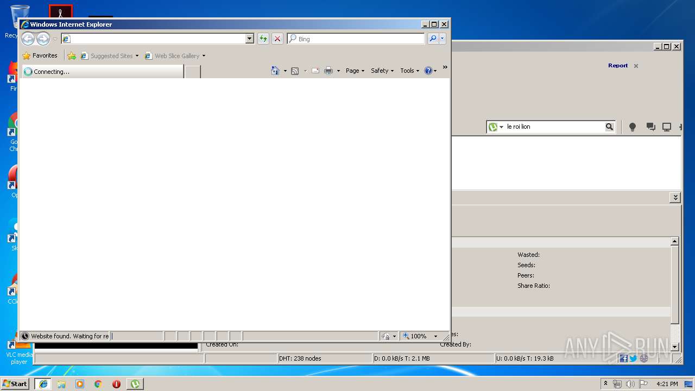Click the uTorrent monitor remote icon
The image size is (695, 391).
pos(667,127)
